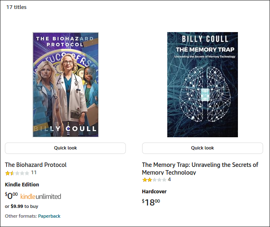Click Quick look under The Memory Trap

pyautogui.click(x=203, y=148)
